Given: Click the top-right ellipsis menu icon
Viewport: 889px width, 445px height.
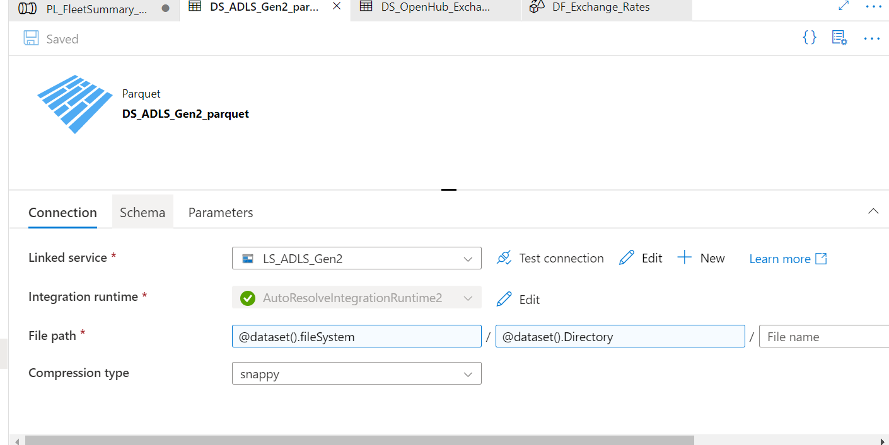Looking at the screenshot, I should (872, 38).
